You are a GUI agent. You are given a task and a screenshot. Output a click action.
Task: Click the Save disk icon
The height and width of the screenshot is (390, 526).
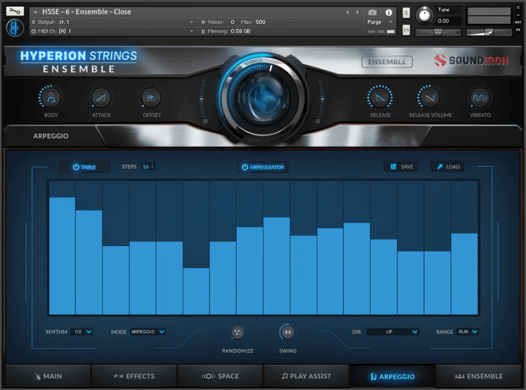tap(393, 166)
